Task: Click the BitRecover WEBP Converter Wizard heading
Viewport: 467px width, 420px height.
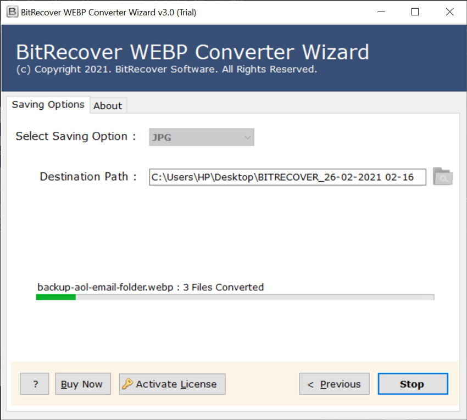Action: [192, 52]
